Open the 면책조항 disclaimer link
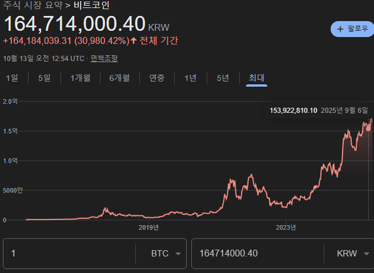The width and height of the screenshot is (374, 273). coord(104,58)
